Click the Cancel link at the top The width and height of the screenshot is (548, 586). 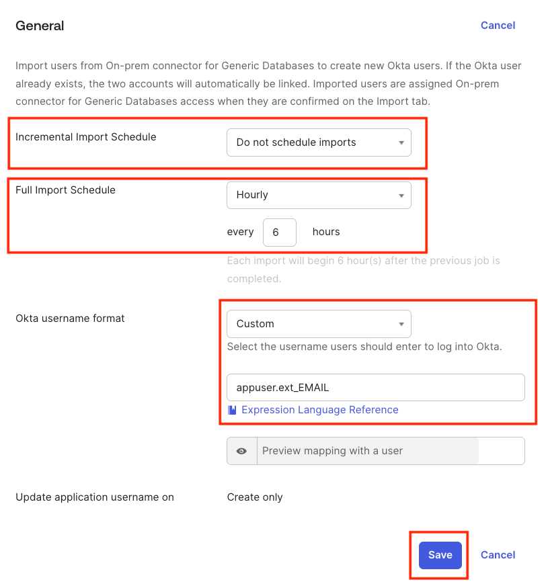(498, 25)
